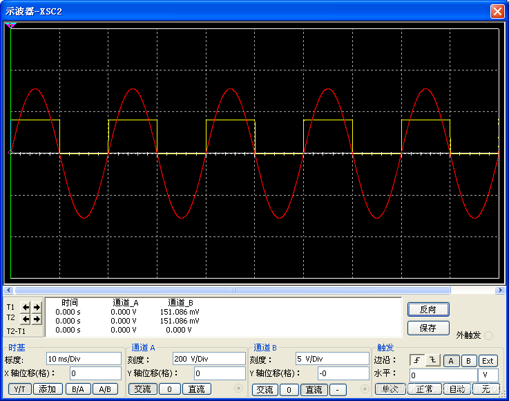The image size is (509, 401).
Task: Click left arrow of horizontal scrollbar
Action: click(x=8, y=290)
